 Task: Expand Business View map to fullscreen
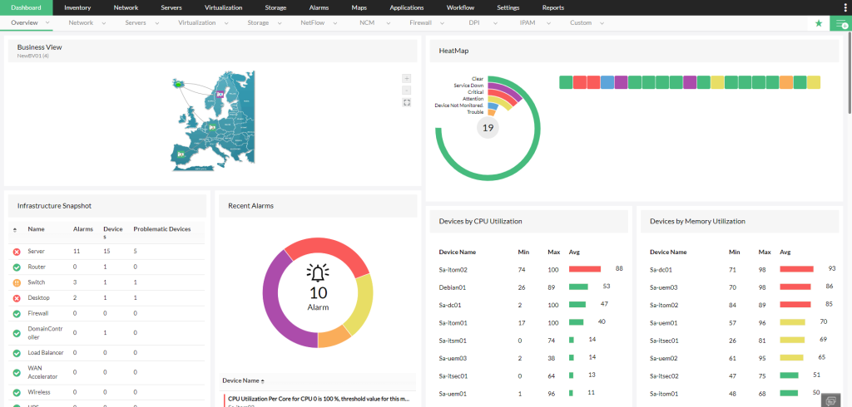pyautogui.click(x=406, y=102)
